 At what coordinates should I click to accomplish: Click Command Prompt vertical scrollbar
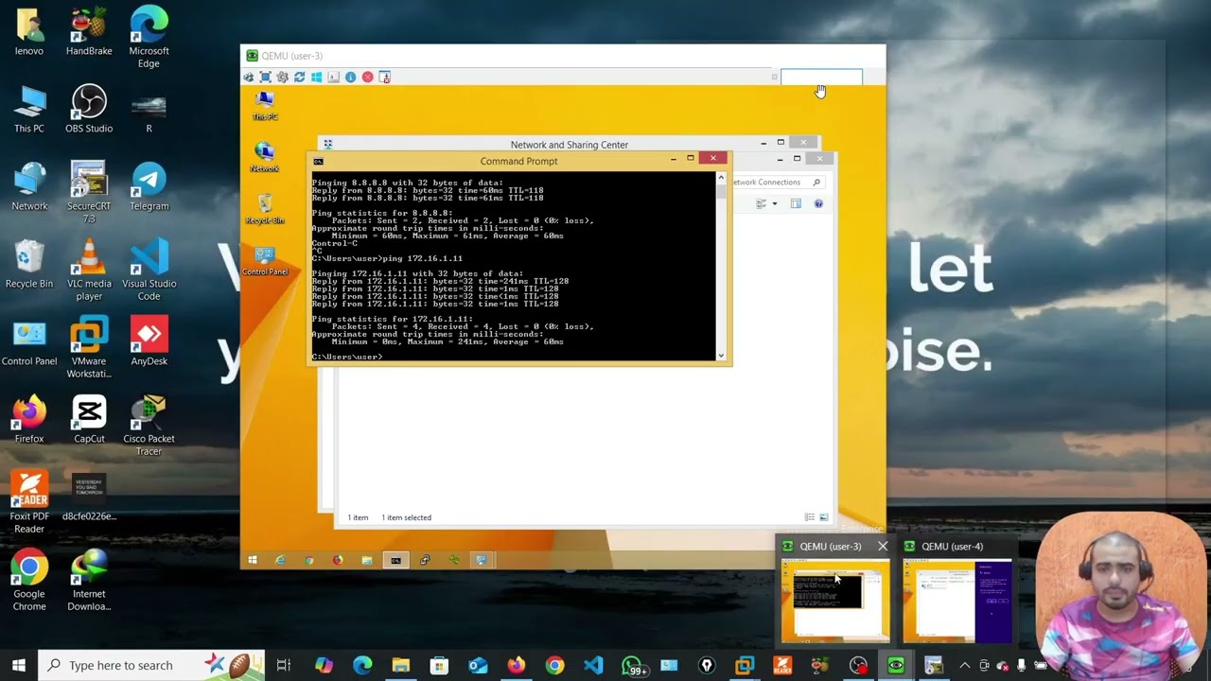[x=721, y=267]
